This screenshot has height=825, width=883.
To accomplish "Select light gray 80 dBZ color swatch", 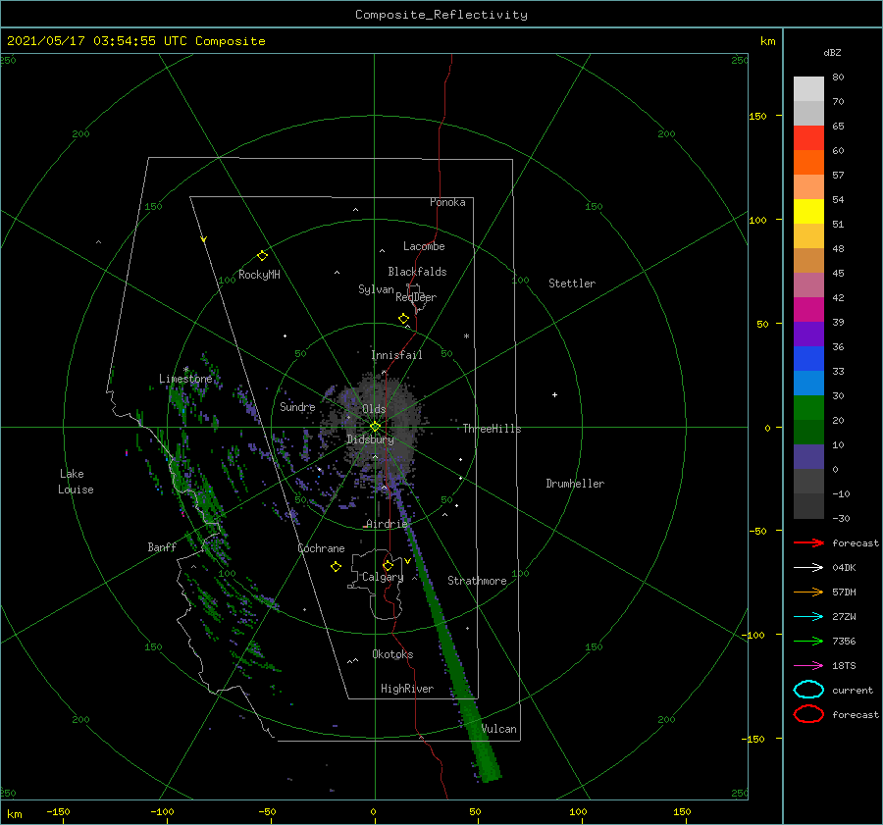I will [808, 88].
